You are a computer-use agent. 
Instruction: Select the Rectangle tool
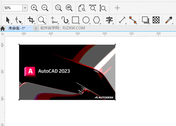tap(75, 20)
